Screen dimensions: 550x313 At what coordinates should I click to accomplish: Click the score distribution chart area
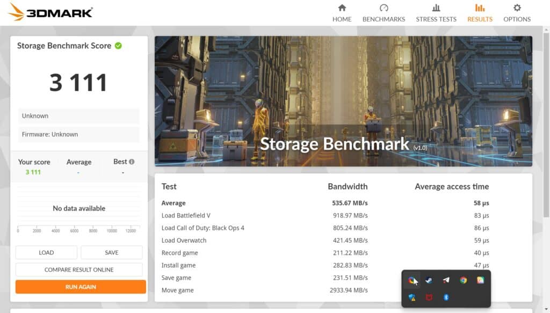click(79, 209)
